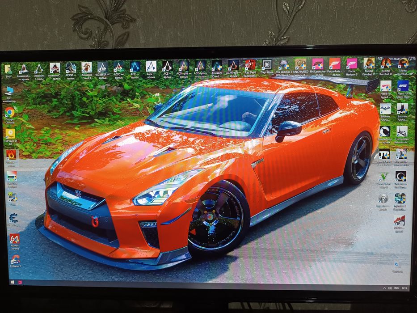Open PotPlayer 64 bit
Screen dimensions: 417x313
10,137
